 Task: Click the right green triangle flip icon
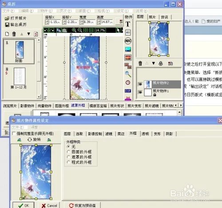tap(49, 140)
